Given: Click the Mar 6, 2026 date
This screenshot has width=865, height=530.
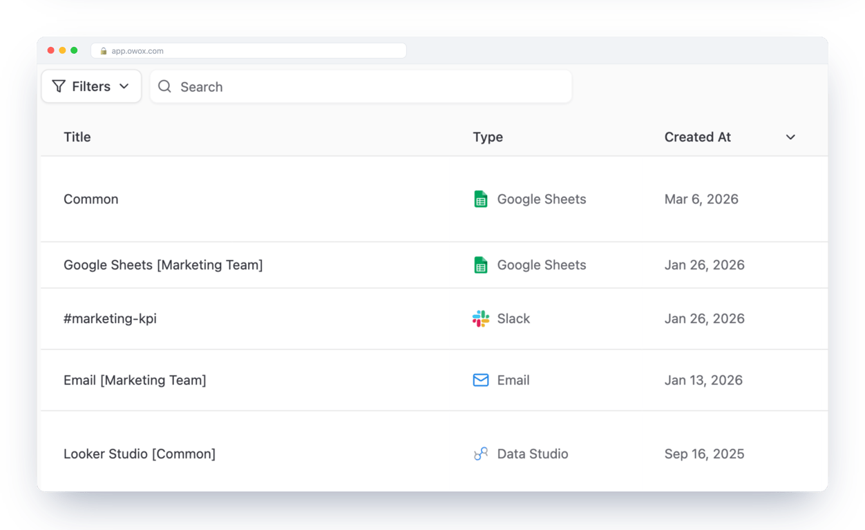Looking at the screenshot, I should [701, 199].
